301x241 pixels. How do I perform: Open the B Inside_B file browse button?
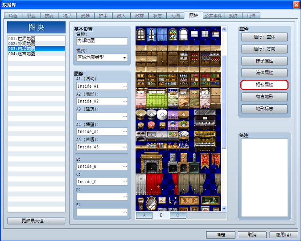(x=125, y=167)
